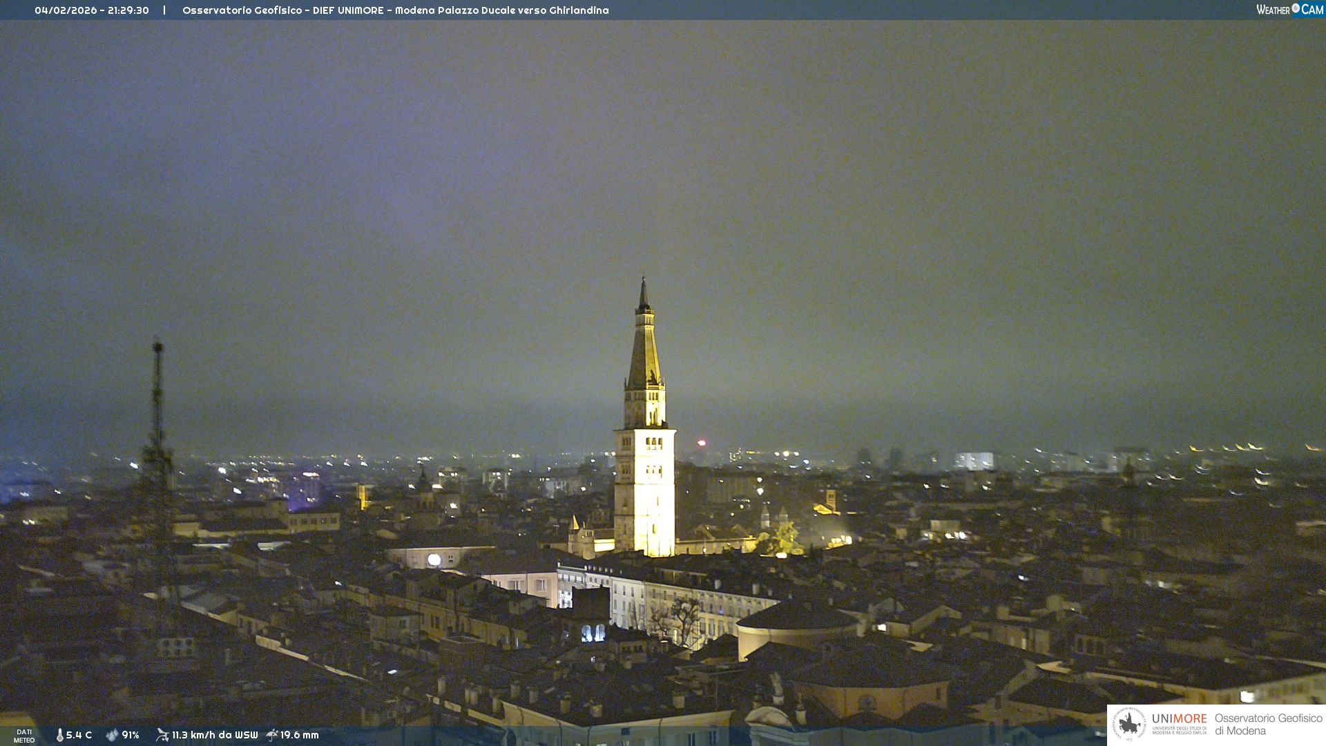The image size is (1326, 746).
Task: Click the rain umbrella precipitation icon
Action: click(x=272, y=735)
